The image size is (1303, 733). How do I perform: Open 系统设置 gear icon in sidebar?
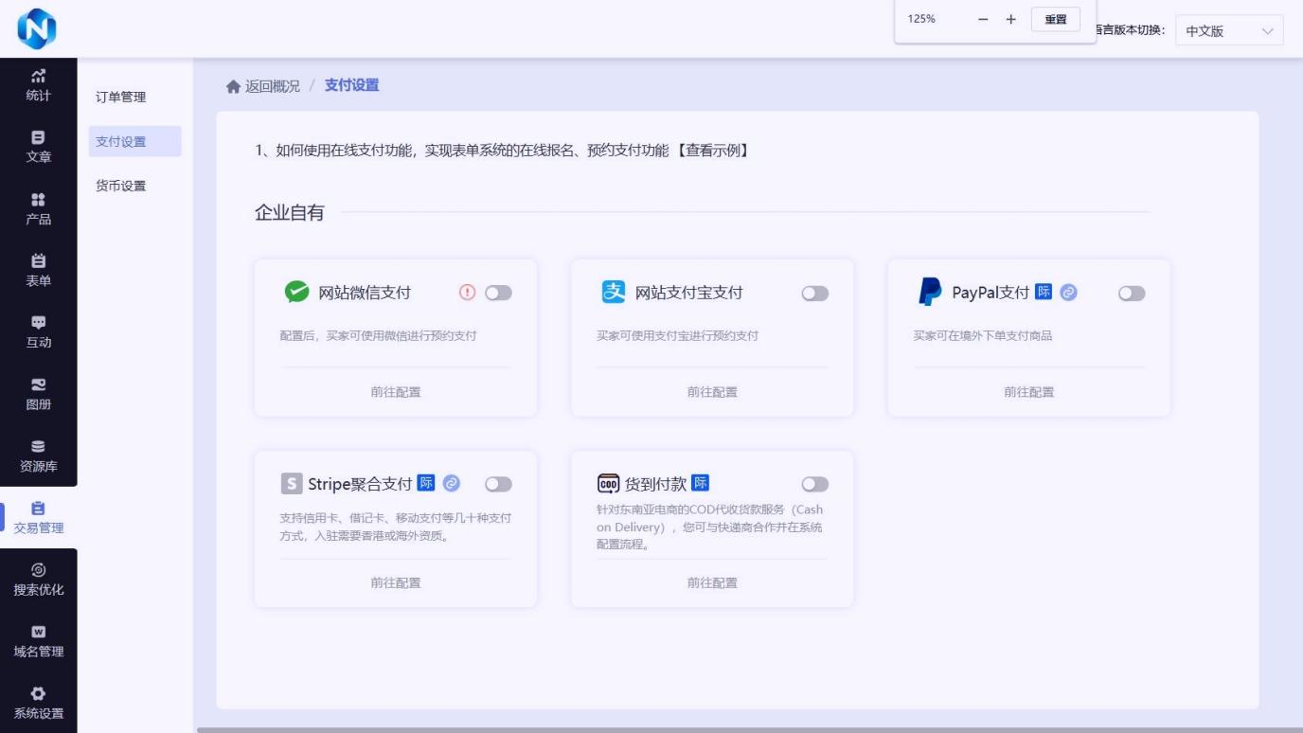pos(38,694)
